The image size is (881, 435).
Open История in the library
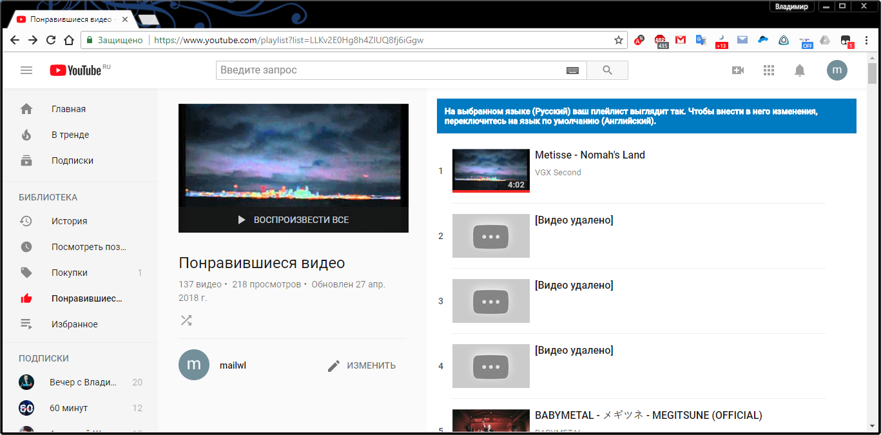click(69, 221)
